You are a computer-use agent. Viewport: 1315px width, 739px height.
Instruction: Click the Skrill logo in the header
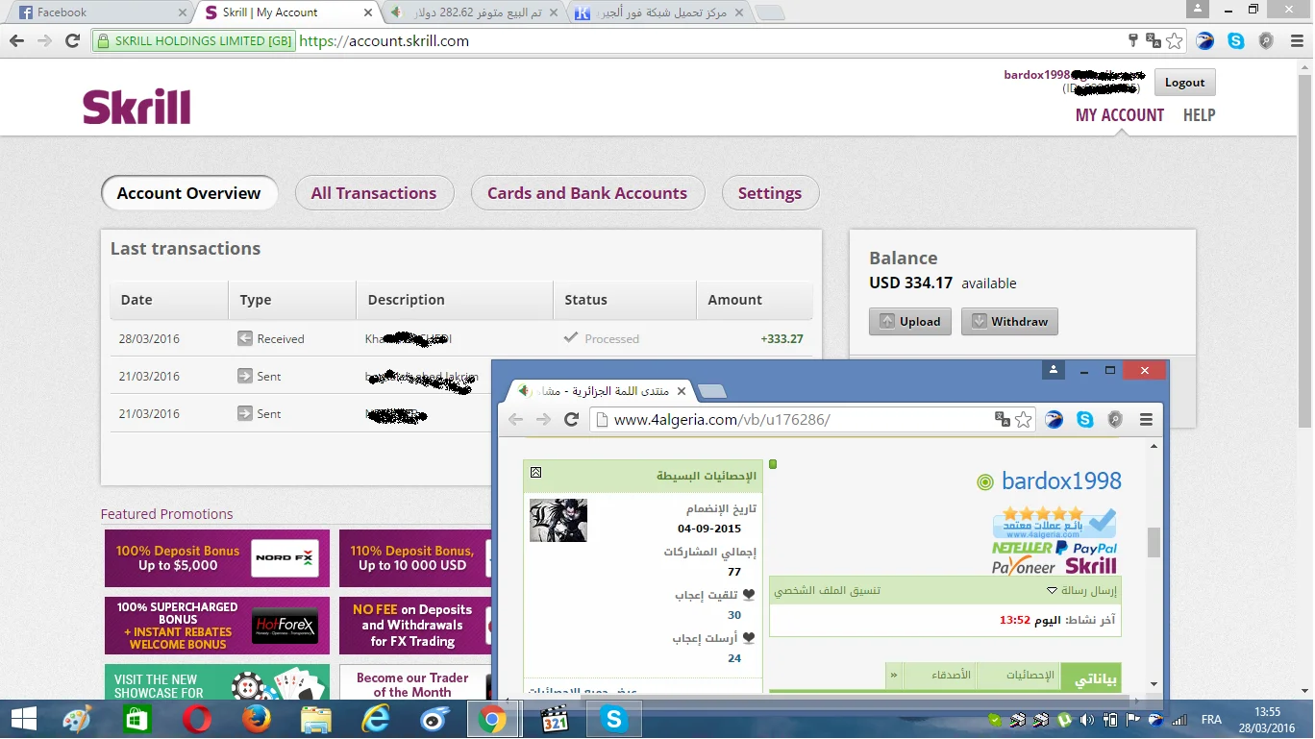[x=136, y=107]
